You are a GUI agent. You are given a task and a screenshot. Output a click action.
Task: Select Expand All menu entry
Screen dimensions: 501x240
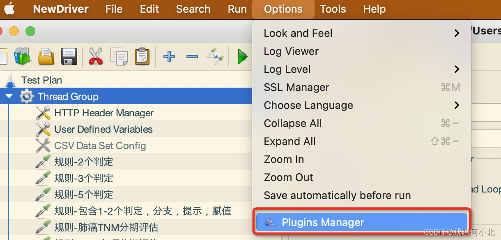tap(361, 141)
